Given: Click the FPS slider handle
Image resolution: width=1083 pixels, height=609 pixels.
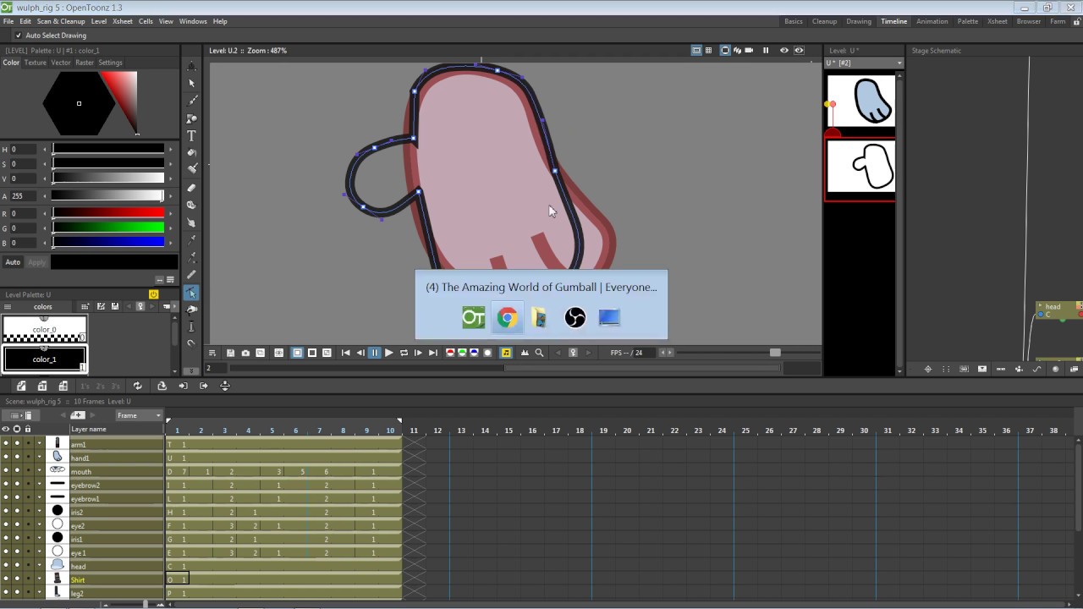Looking at the screenshot, I should click(775, 353).
